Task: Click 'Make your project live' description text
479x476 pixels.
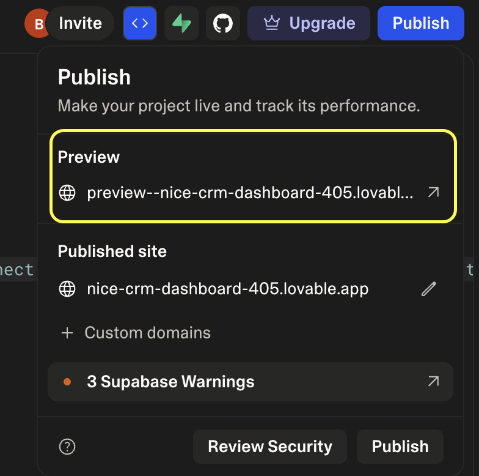Action: pos(239,106)
